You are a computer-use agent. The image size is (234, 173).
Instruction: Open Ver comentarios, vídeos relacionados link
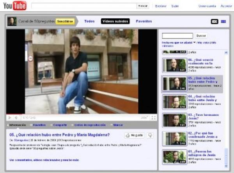pyautogui.click(x=44, y=160)
